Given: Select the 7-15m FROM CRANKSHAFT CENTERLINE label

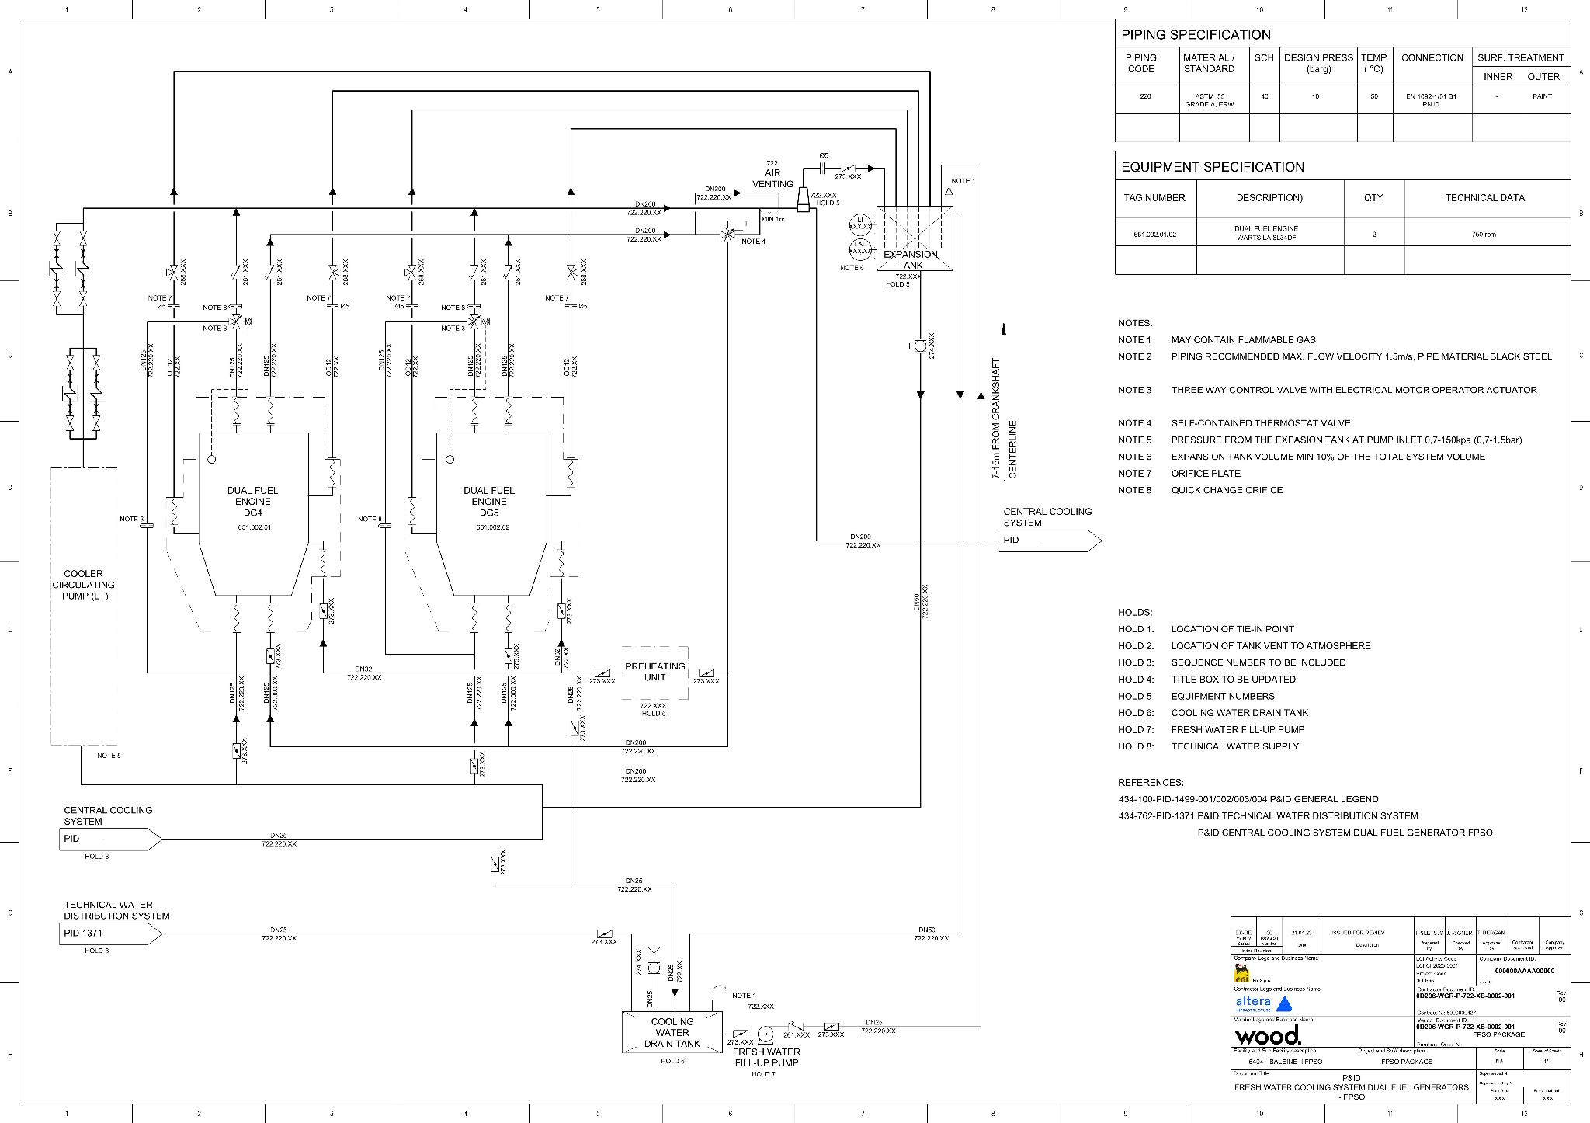Looking at the screenshot, I should point(1004,418).
